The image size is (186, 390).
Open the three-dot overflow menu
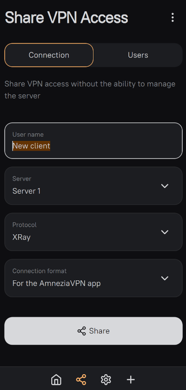point(173,17)
